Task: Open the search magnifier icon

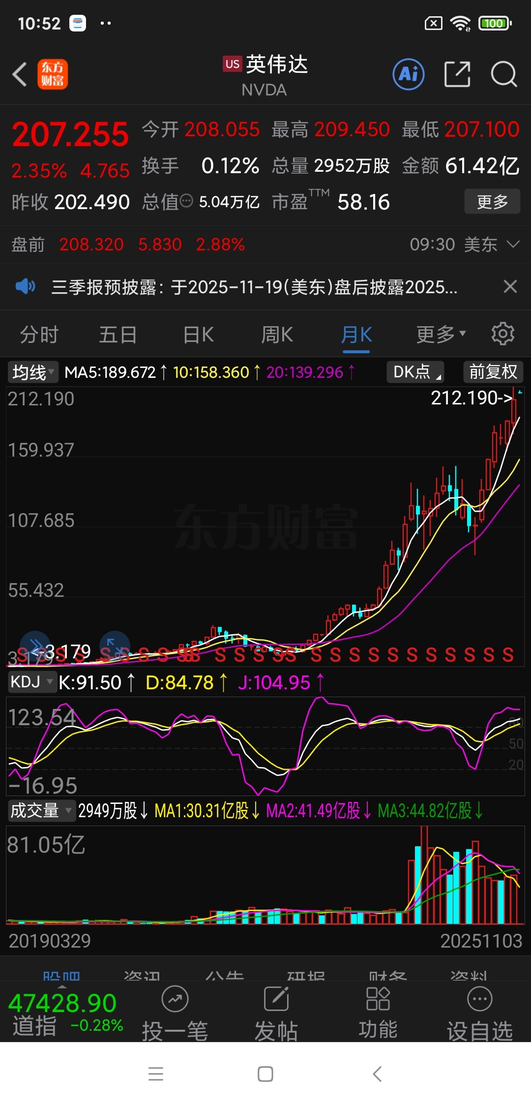Action: [504, 74]
